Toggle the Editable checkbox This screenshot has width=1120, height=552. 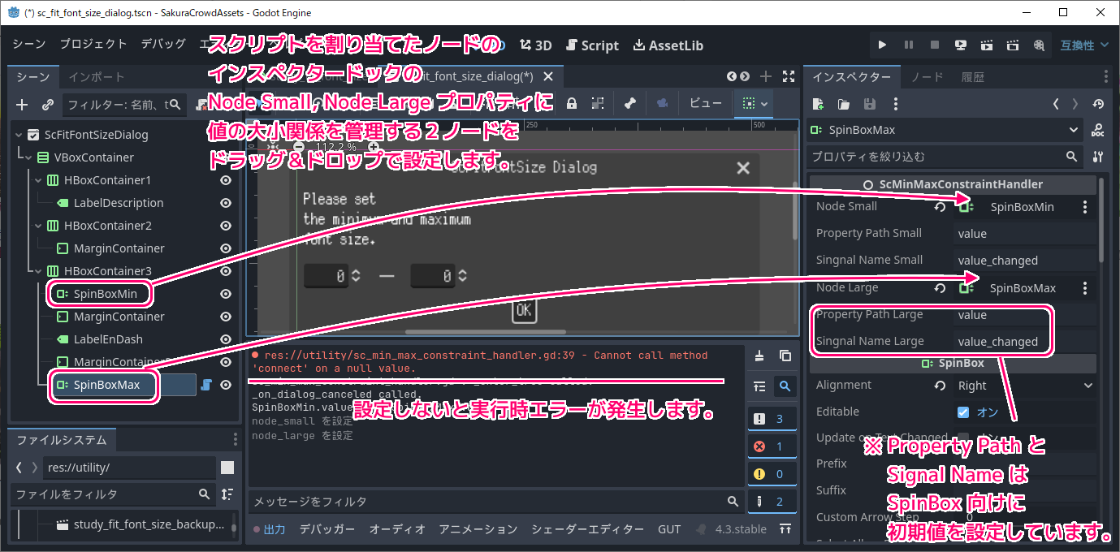point(963,412)
